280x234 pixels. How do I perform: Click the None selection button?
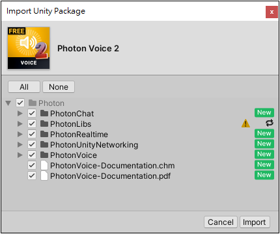tap(59, 87)
